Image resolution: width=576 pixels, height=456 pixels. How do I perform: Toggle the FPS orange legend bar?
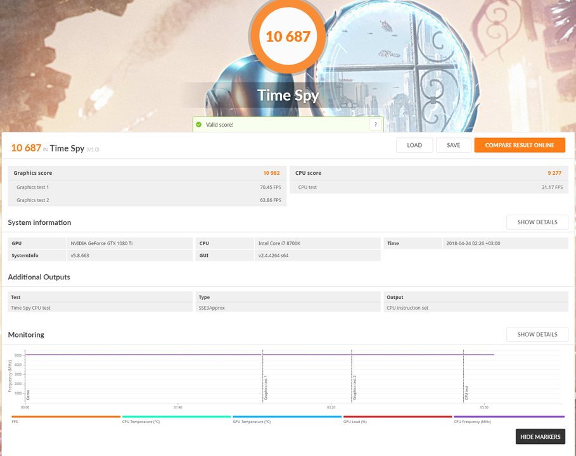(66, 417)
